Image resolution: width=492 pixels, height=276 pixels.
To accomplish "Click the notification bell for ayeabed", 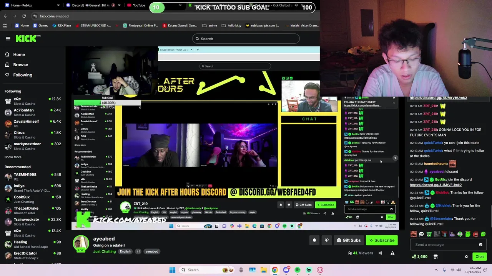I will coord(314,240).
